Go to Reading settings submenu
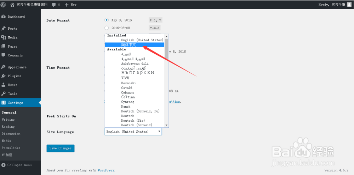The image size is (354, 175). pos(8,127)
